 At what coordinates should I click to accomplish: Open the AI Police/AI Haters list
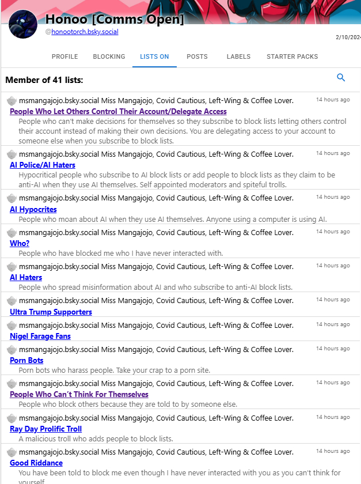[43, 165]
